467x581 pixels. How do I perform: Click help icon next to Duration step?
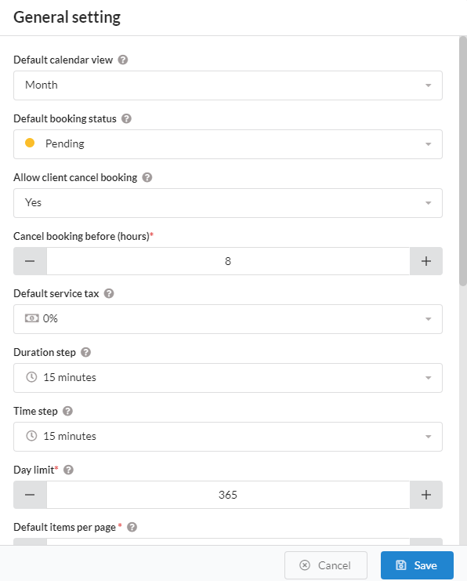tap(85, 352)
